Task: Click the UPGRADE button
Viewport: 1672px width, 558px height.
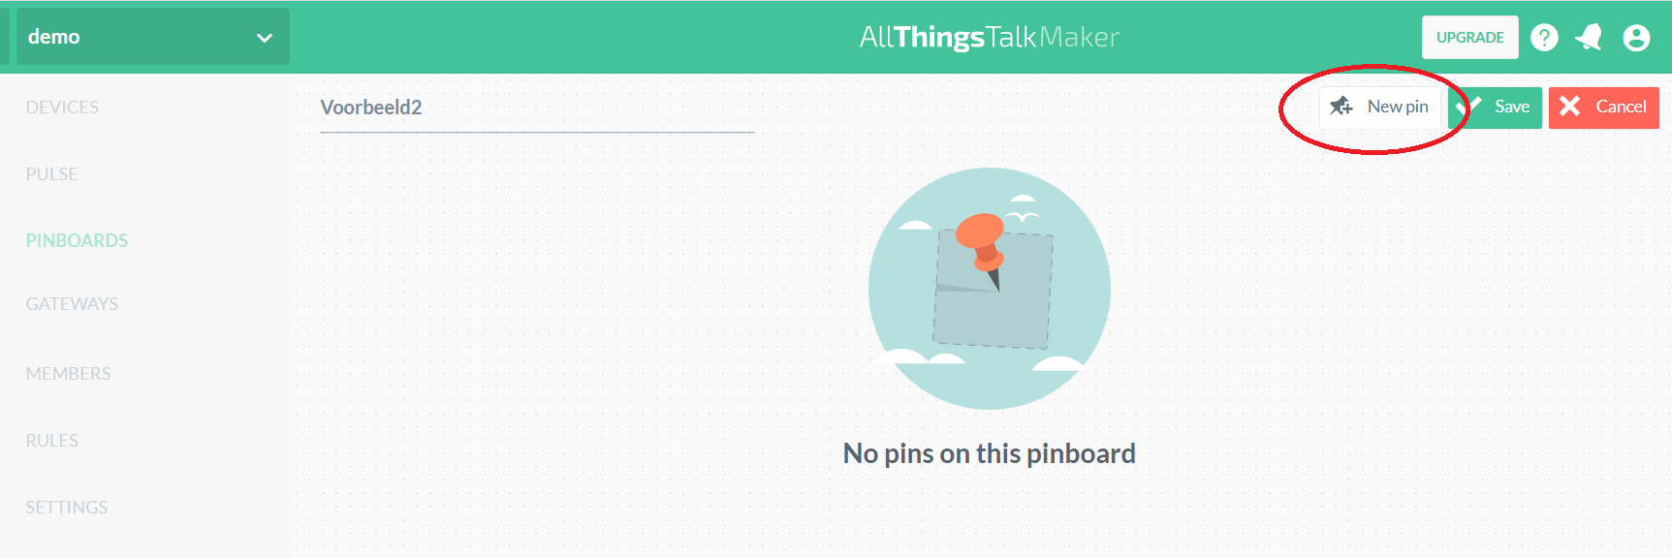Action: [1469, 37]
